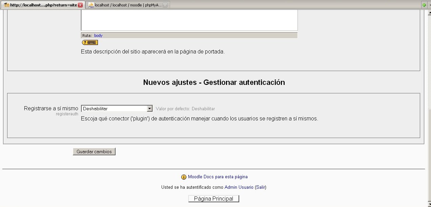Viewport: 431px width, 207px height.
Task: Click the scrollbar down arrow
Action: pyautogui.click(x=428, y=204)
